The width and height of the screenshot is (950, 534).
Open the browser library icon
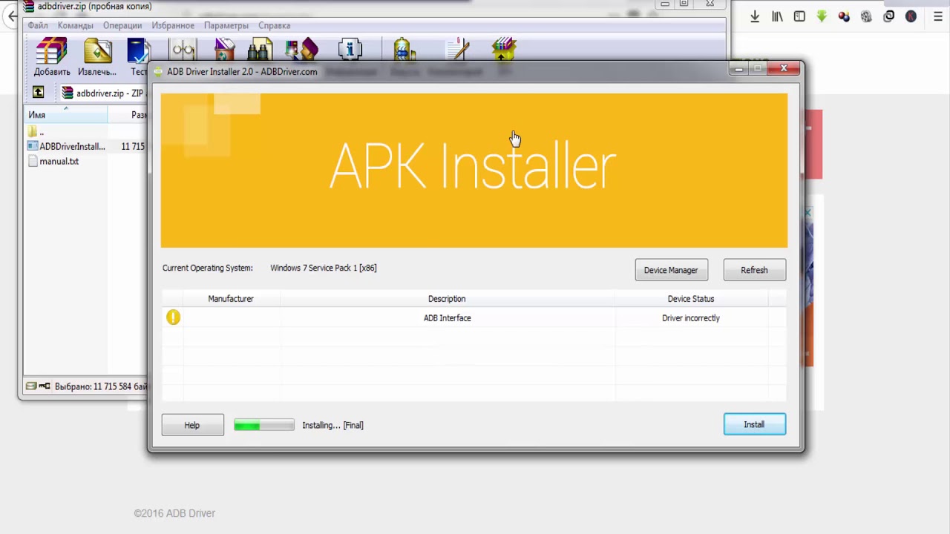tap(777, 16)
